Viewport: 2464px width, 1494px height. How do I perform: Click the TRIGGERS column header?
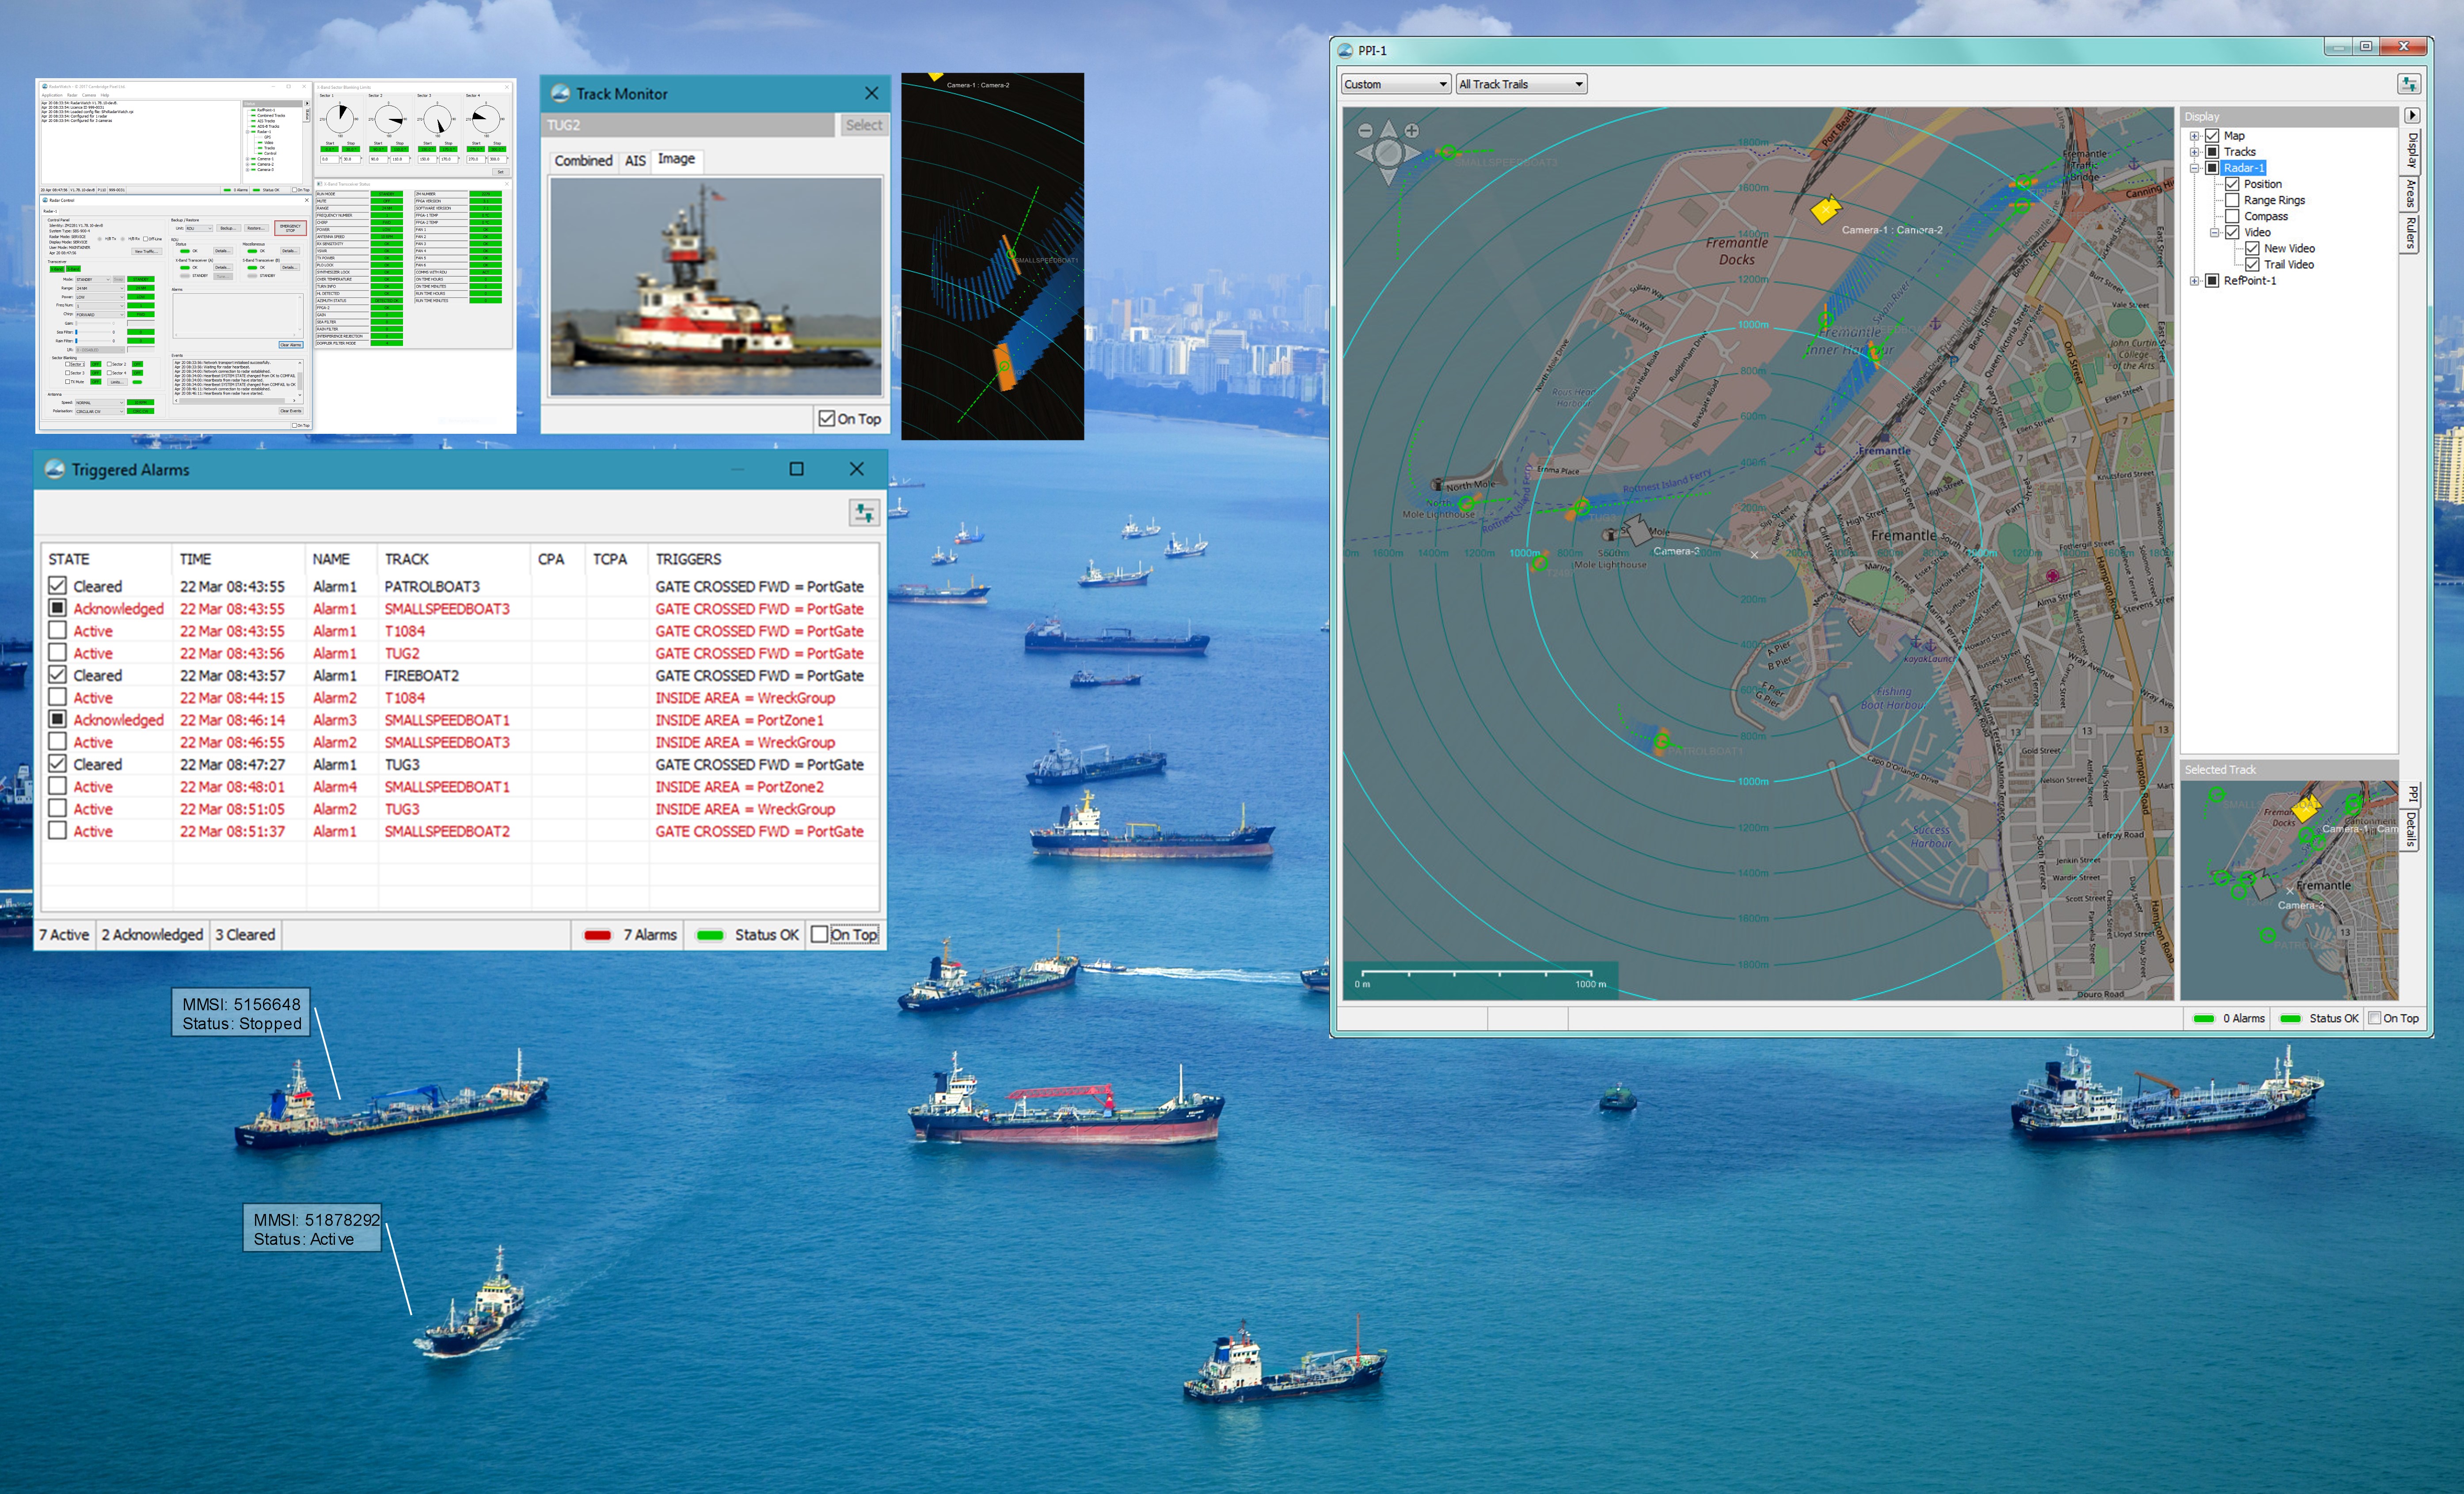[688, 559]
